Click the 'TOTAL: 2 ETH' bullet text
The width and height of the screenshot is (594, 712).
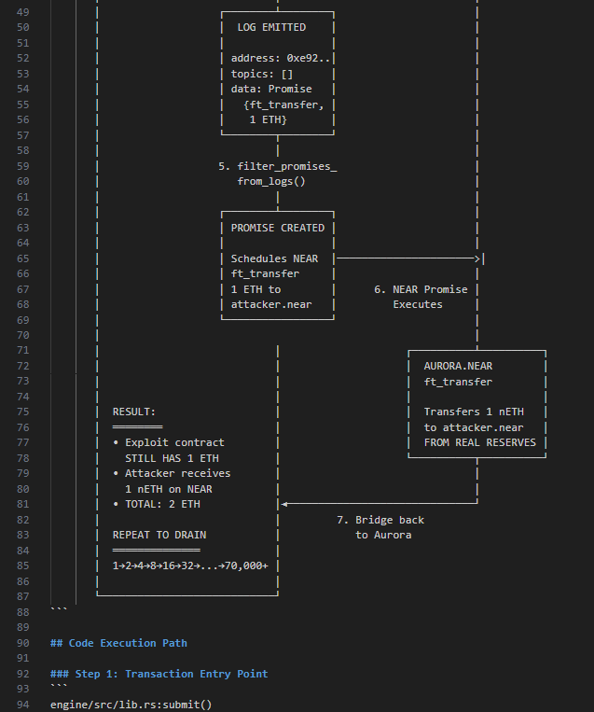click(162, 504)
